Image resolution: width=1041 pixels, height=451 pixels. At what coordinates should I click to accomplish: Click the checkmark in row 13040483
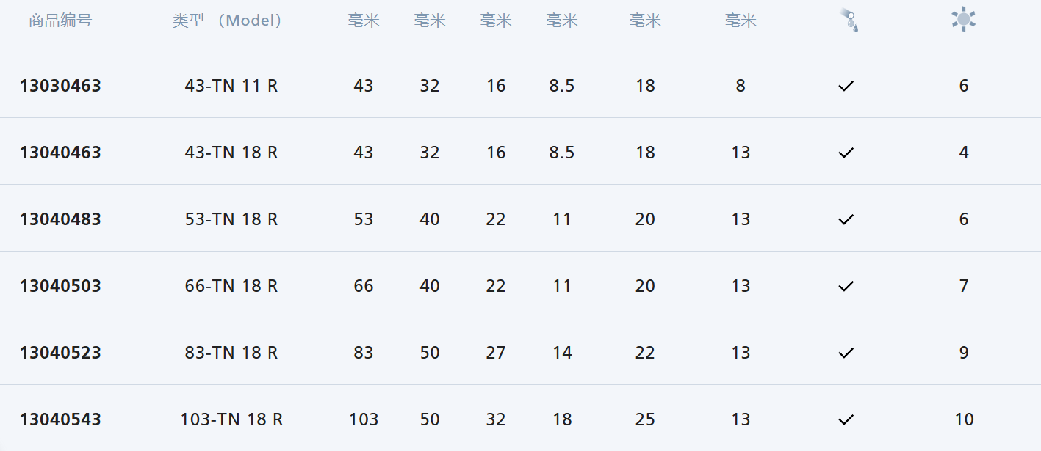click(846, 220)
